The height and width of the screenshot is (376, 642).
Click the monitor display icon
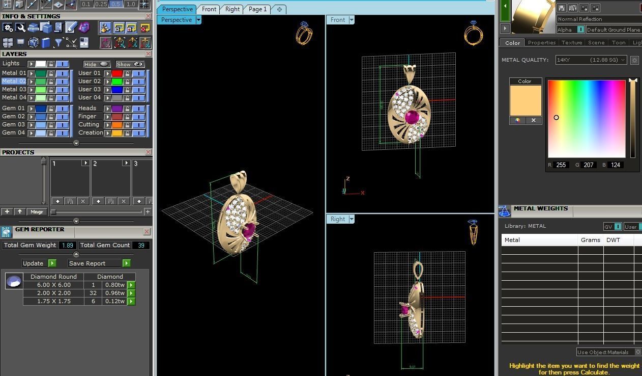[20, 42]
